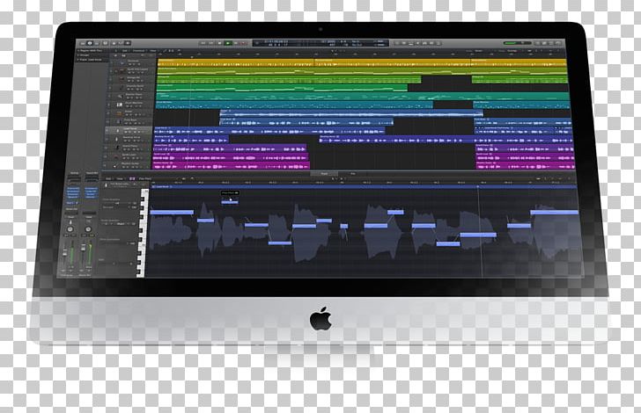Screen dimensions: 641x413
Task: Adjust the Pitch Correction slider
Action: coord(114,243)
